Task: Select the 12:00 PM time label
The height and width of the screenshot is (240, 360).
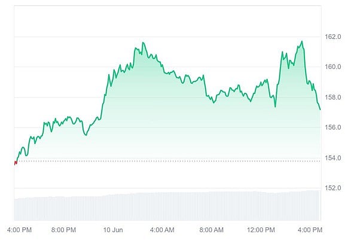Action: 261,230
